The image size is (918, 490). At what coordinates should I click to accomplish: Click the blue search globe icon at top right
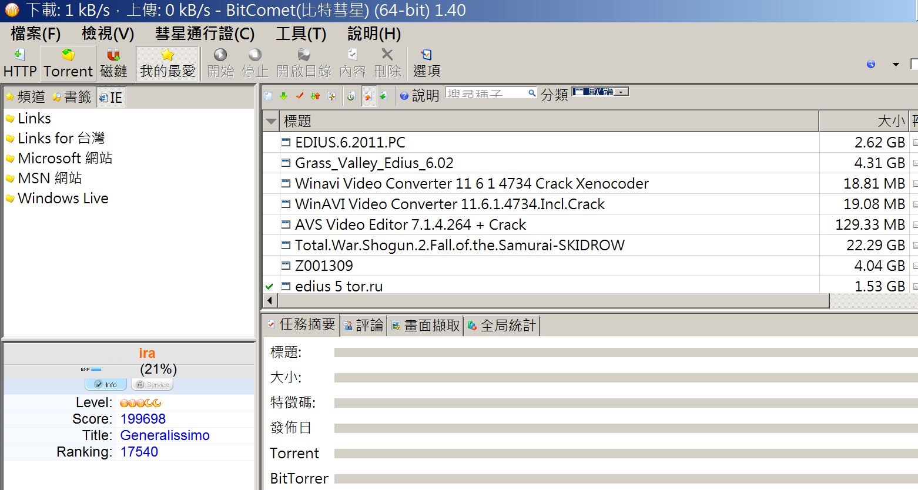[x=871, y=64]
